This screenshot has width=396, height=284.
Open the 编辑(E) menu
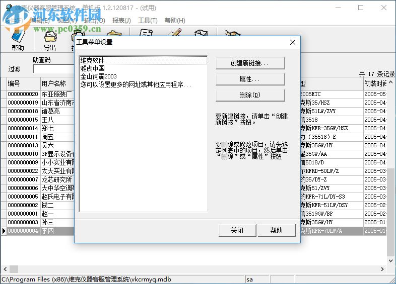click(x=39, y=21)
